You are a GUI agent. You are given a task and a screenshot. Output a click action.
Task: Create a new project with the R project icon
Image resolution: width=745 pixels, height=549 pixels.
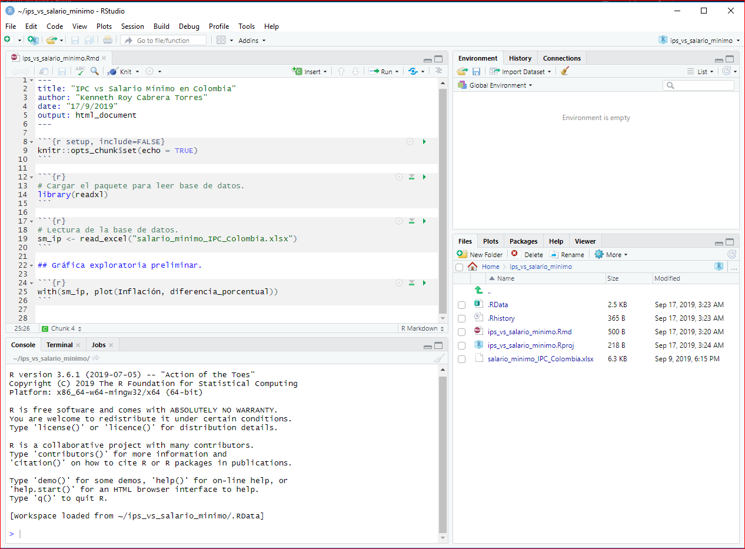coord(33,40)
